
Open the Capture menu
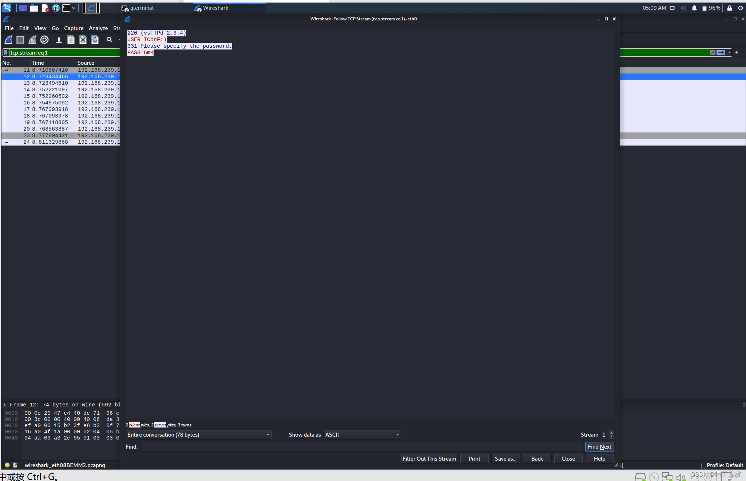point(74,28)
